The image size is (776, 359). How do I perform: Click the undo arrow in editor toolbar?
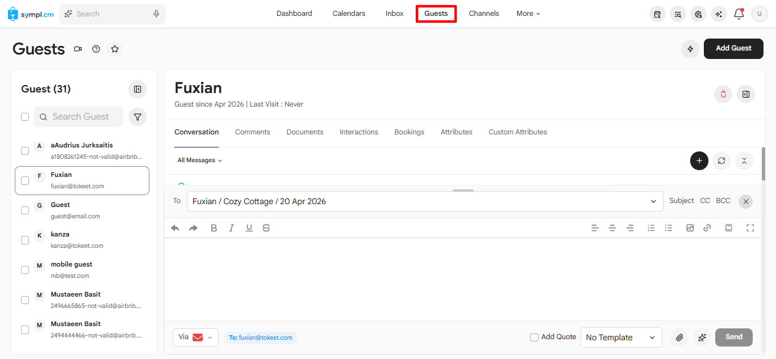click(176, 228)
